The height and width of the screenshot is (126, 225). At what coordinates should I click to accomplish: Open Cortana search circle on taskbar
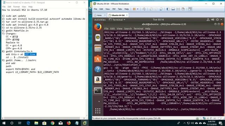(x=12, y=123)
